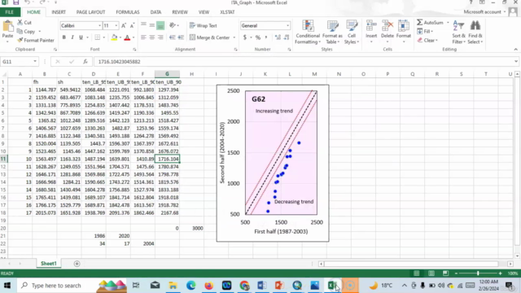Open Format as Table gallery

tap(332, 33)
